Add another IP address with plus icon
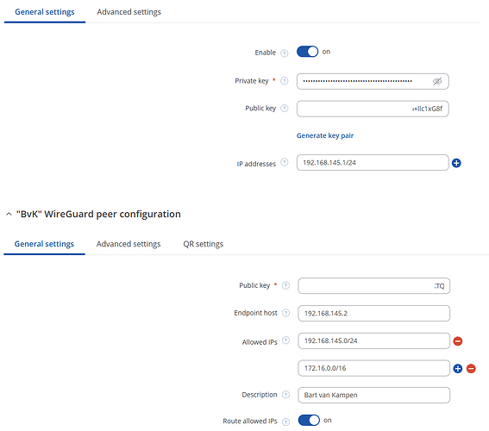Screen dimensions: 489x431 [456, 163]
